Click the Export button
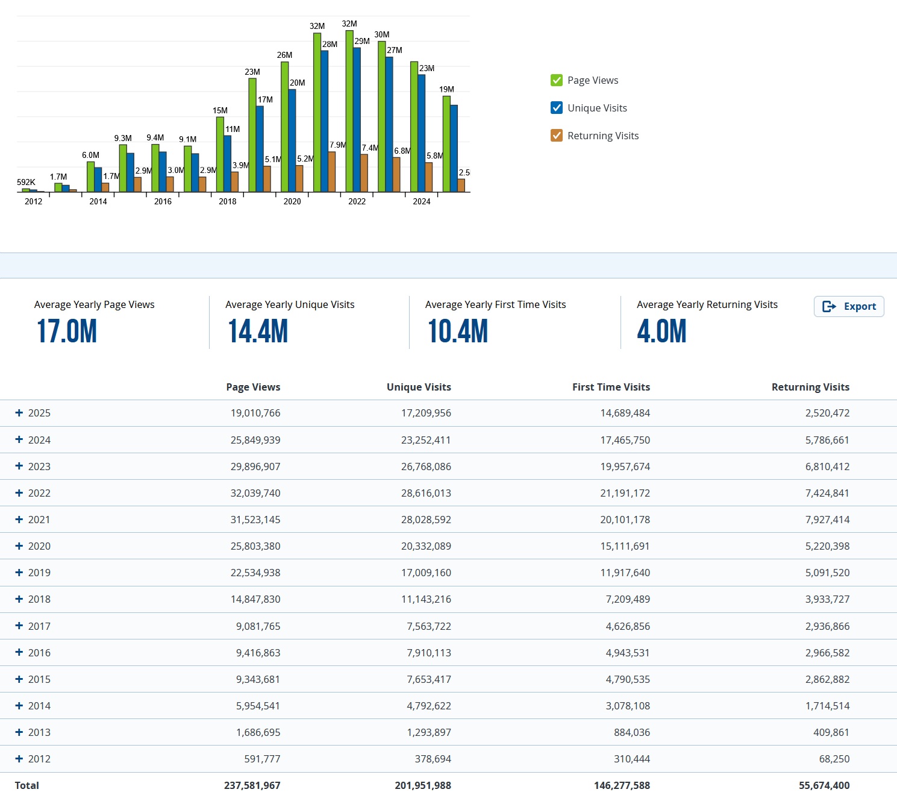 coord(848,306)
